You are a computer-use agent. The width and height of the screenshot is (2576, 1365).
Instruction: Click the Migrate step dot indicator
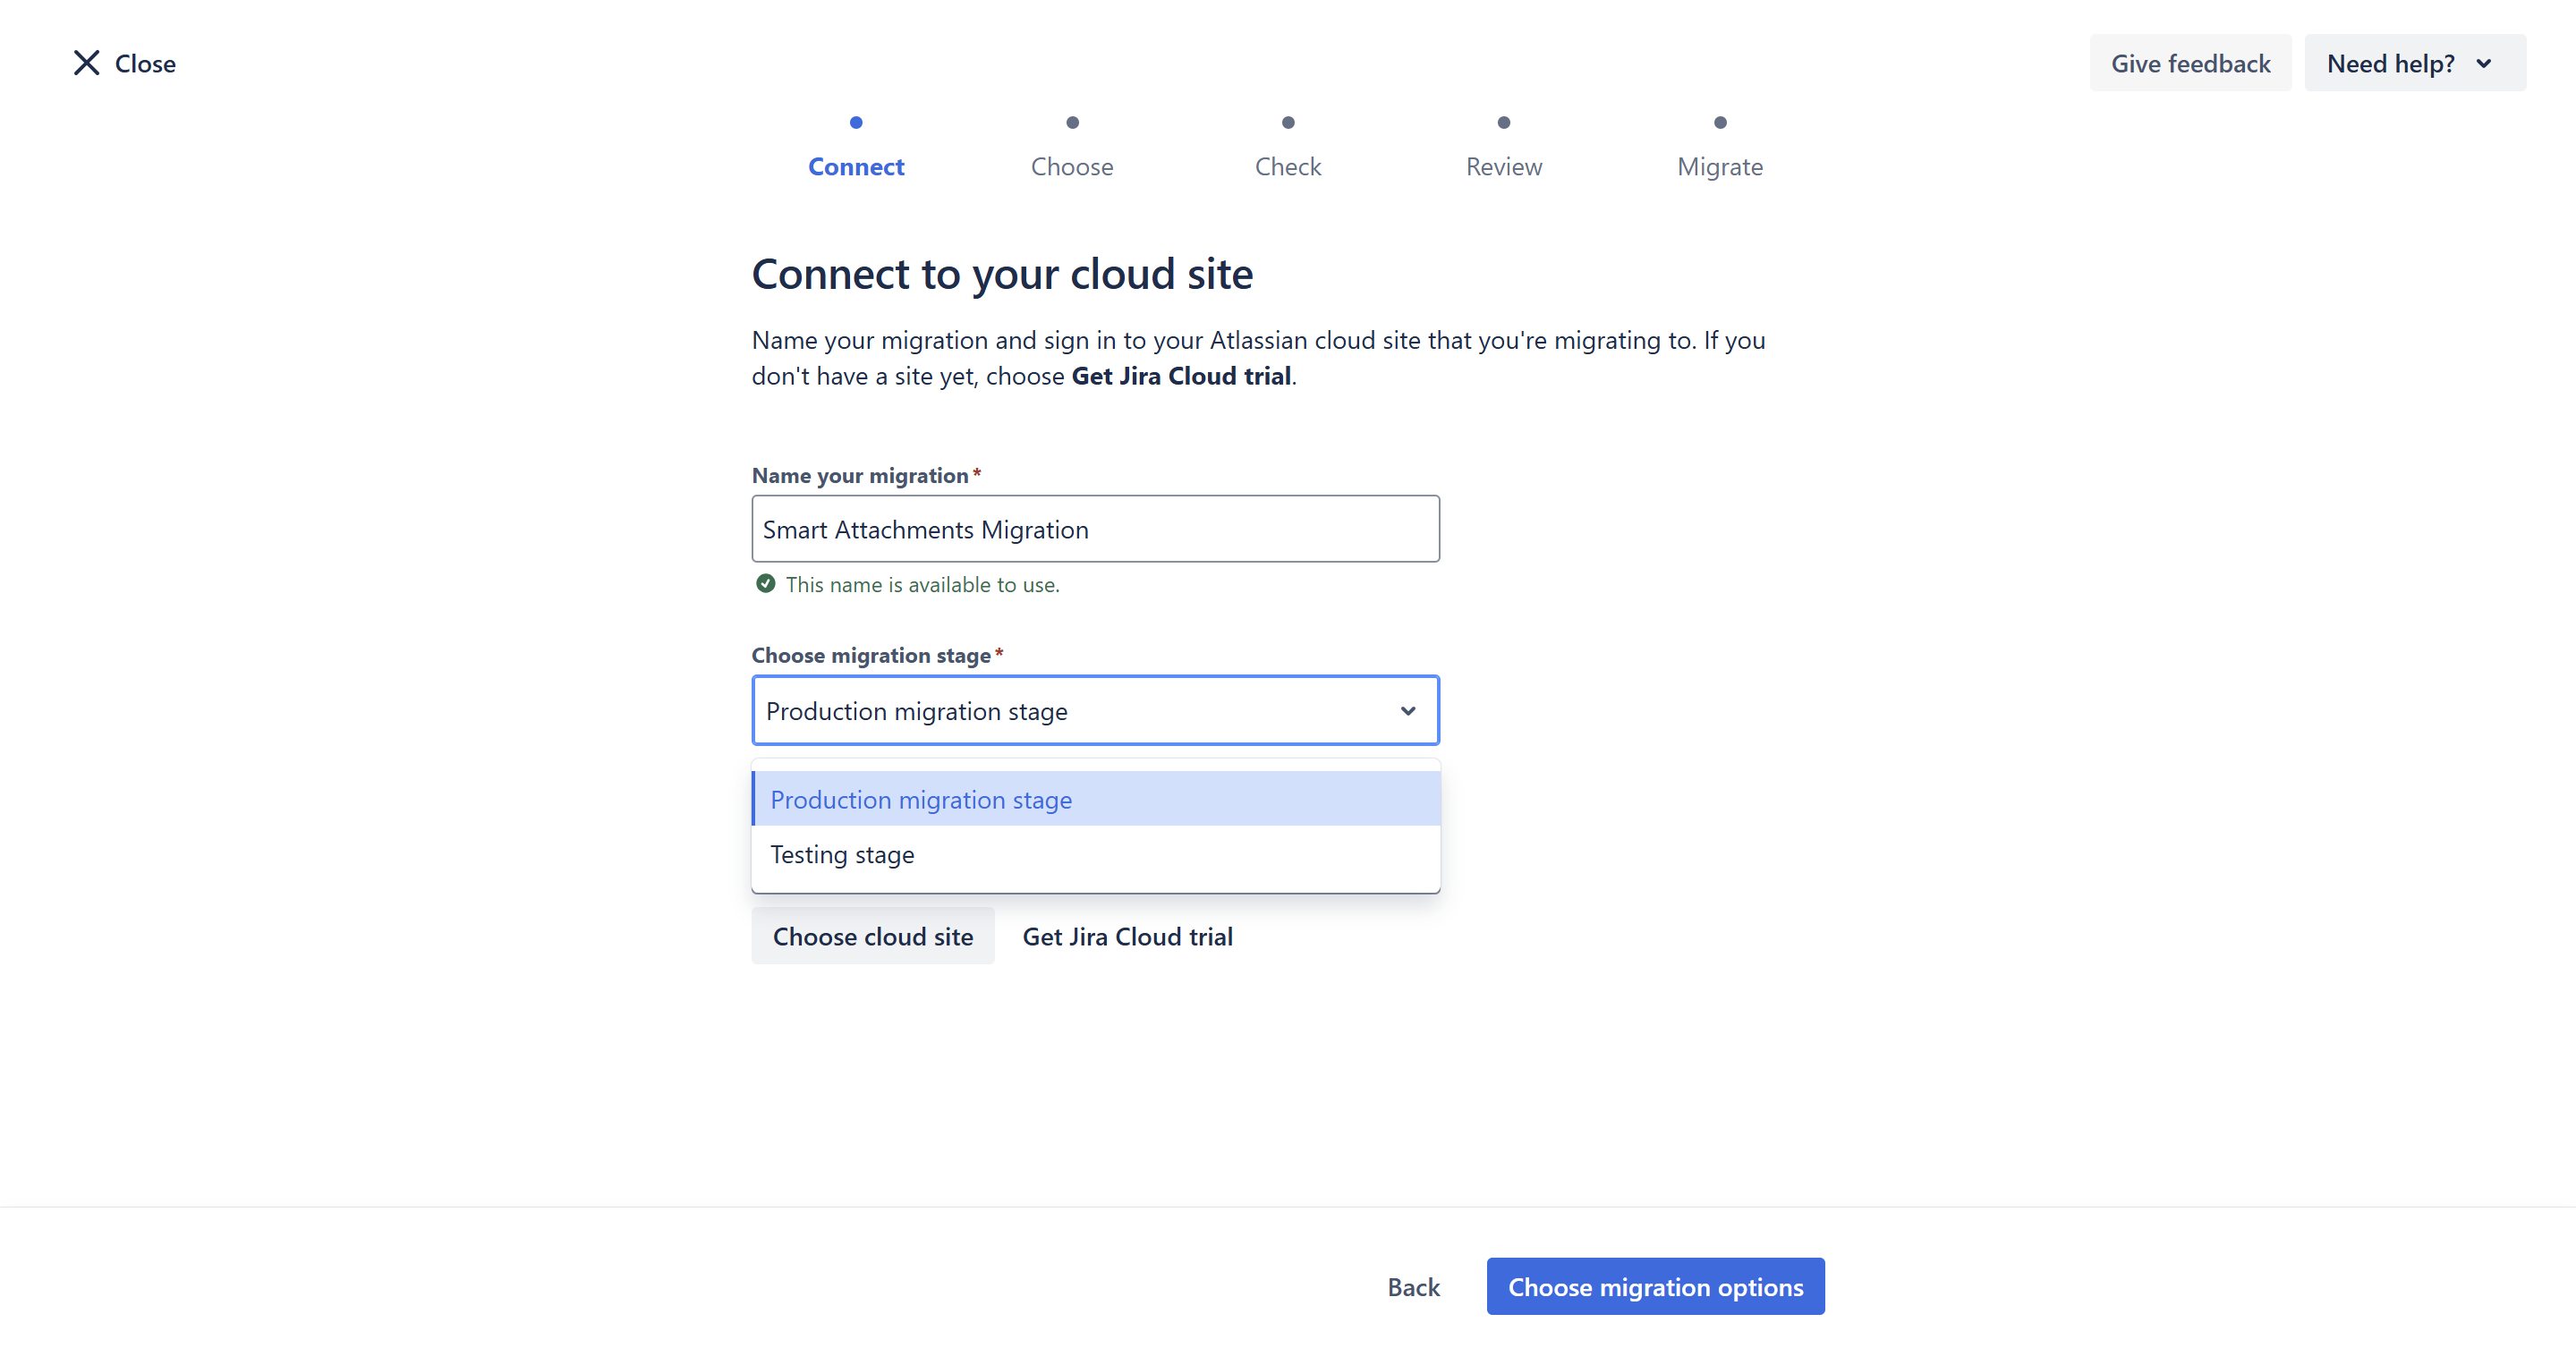(x=1720, y=123)
